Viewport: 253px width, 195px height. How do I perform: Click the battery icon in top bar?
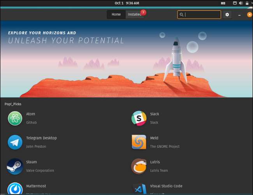pos(247,3)
